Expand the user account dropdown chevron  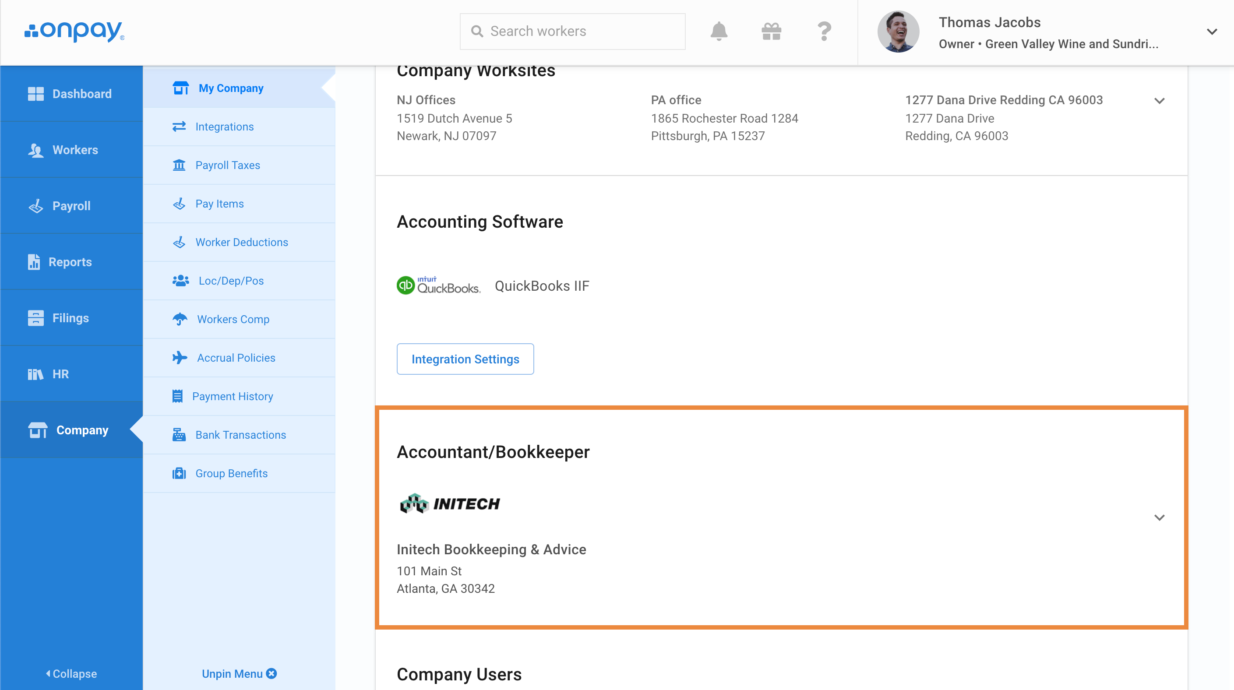pyautogui.click(x=1212, y=32)
